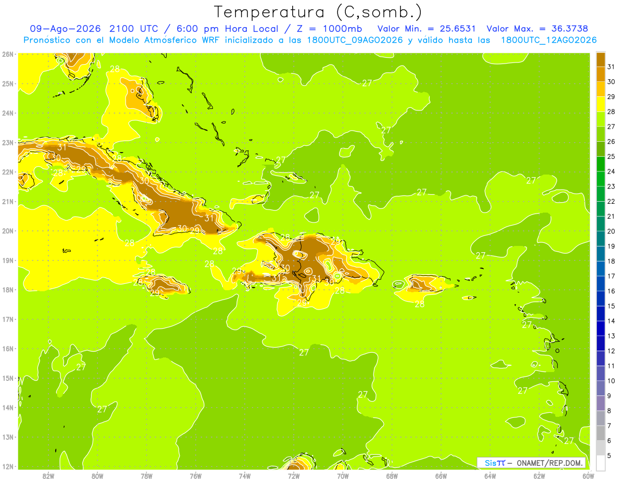Click the 64W longitude axis label
This screenshot has width=625, height=483.
pyautogui.click(x=490, y=476)
